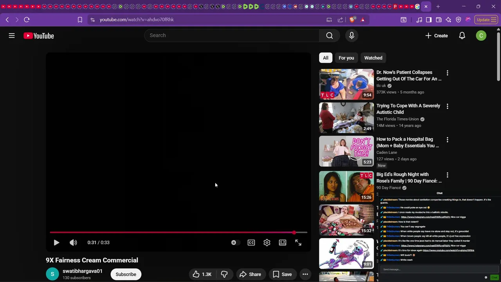Viewport: 501px width, 282px height.
Task: Open options menu for Big Ed's Rough Night
Action: [x=447, y=175]
